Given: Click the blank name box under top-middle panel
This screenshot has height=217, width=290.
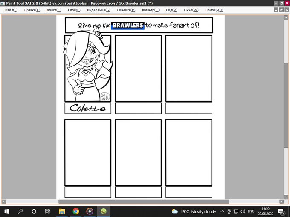Looking at the screenshot, I should pyautogui.click(x=138, y=108).
